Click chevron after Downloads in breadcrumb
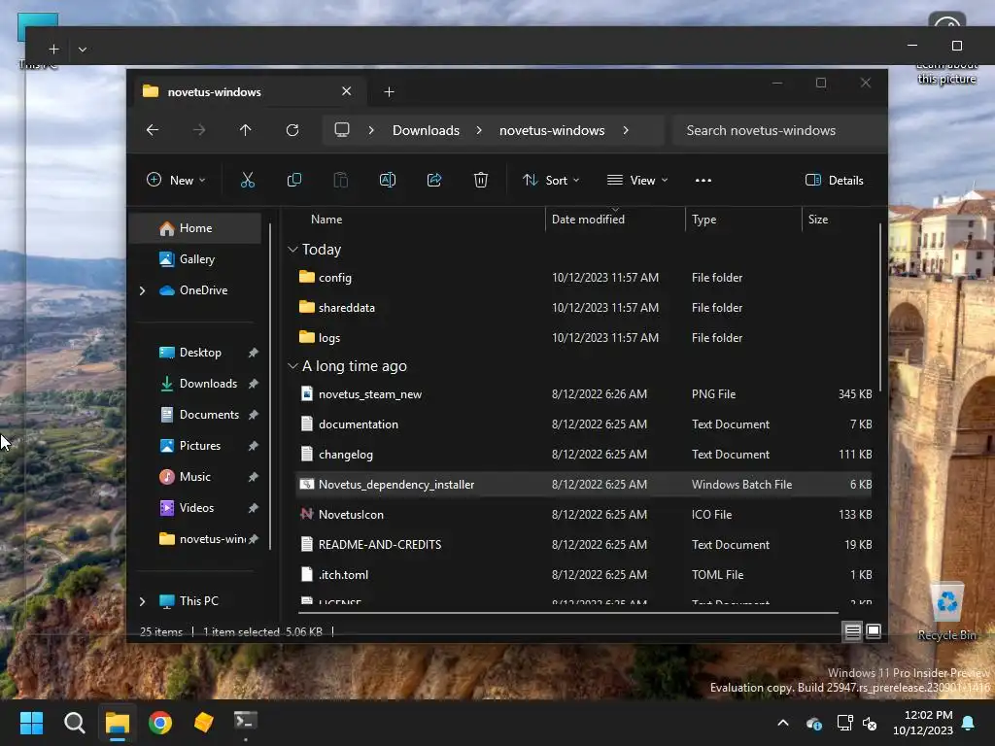Image resolution: width=995 pixels, height=746 pixels. (x=479, y=130)
